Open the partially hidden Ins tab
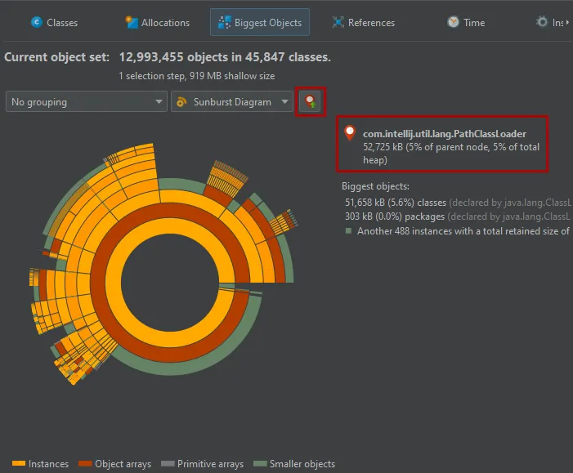Screen dimensions: 573x473 coord(550,23)
